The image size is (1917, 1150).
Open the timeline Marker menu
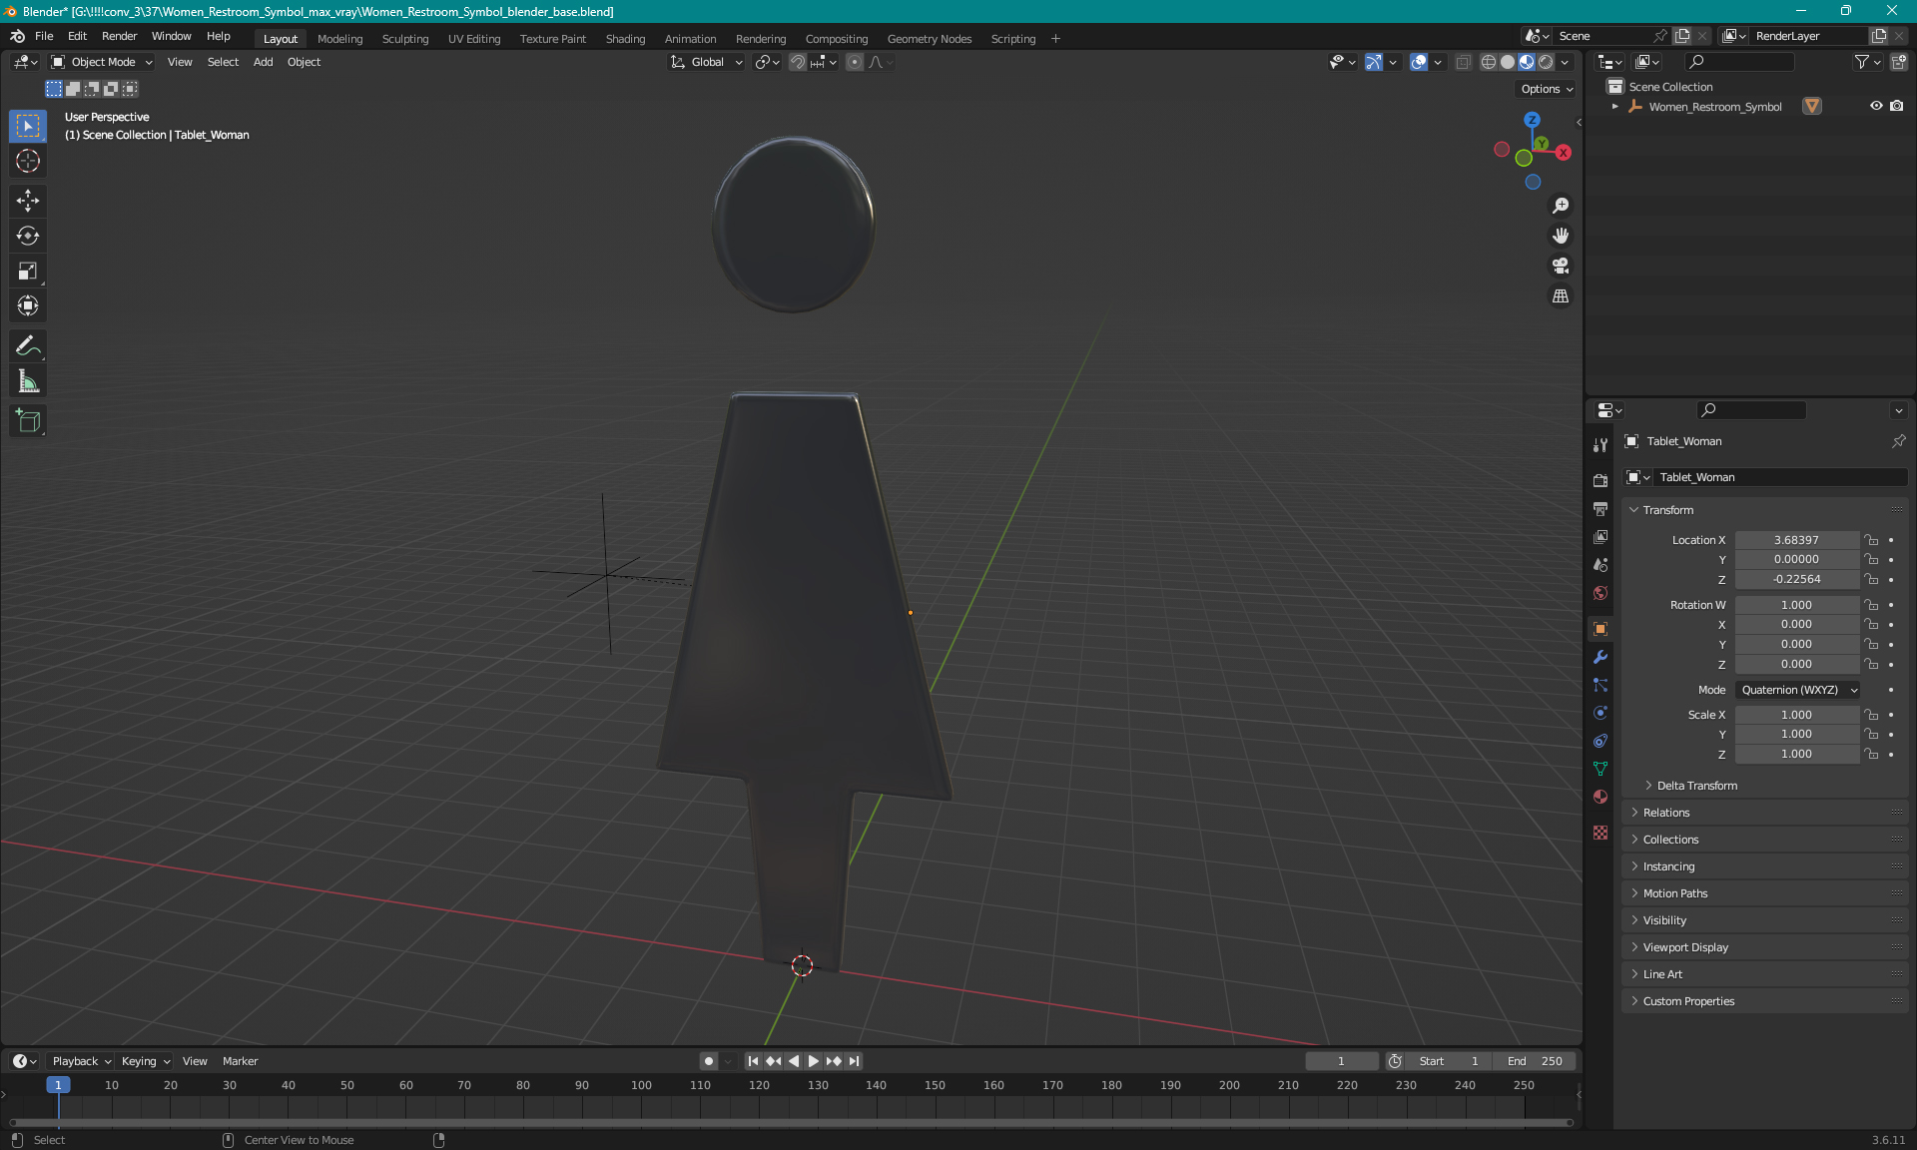point(240,1061)
